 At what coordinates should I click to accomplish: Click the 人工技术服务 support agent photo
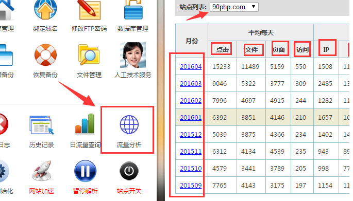click(133, 55)
